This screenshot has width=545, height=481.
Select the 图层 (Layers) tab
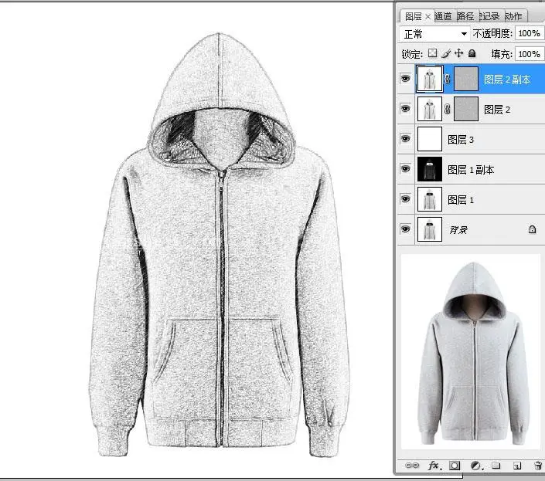click(x=414, y=16)
